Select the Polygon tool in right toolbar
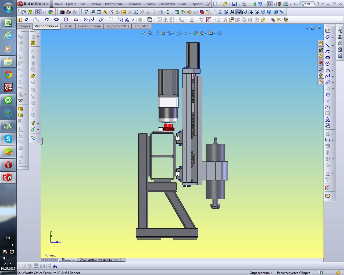Viewport: 344px width, 275px height. pos(328,95)
